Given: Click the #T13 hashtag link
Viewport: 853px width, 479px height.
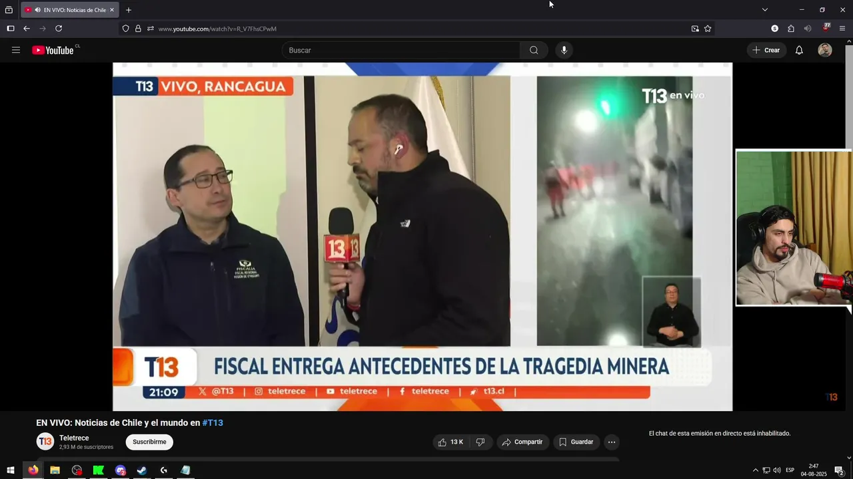Looking at the screenshot, I should (213, 422).
